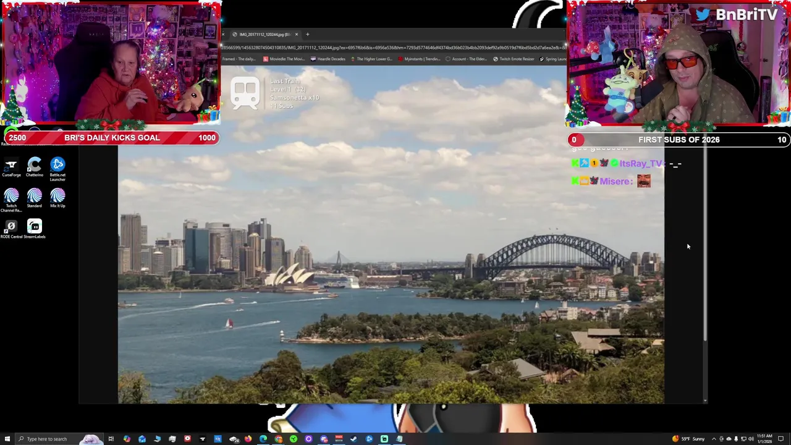Image resolution: width=791 pixels, height=445 pixels.
Task: Open Google Chrome from the taskbar
Action: (x=279, y=439)
